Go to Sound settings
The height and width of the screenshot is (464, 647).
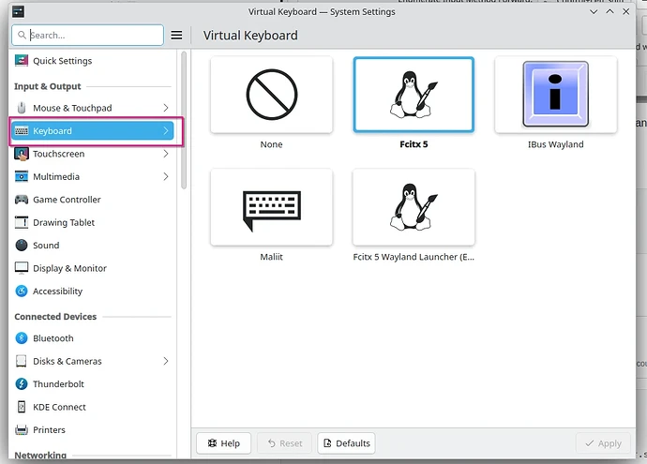click(46, 246)
